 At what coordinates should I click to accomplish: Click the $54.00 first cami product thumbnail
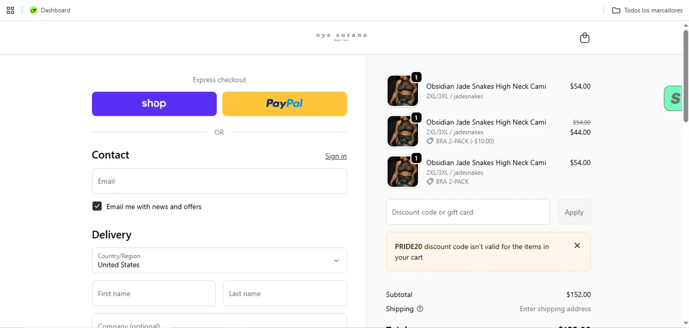click(x=403, y=91)
